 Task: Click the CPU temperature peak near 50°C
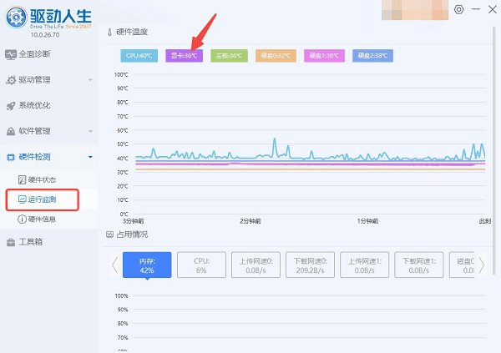point(275,139)
